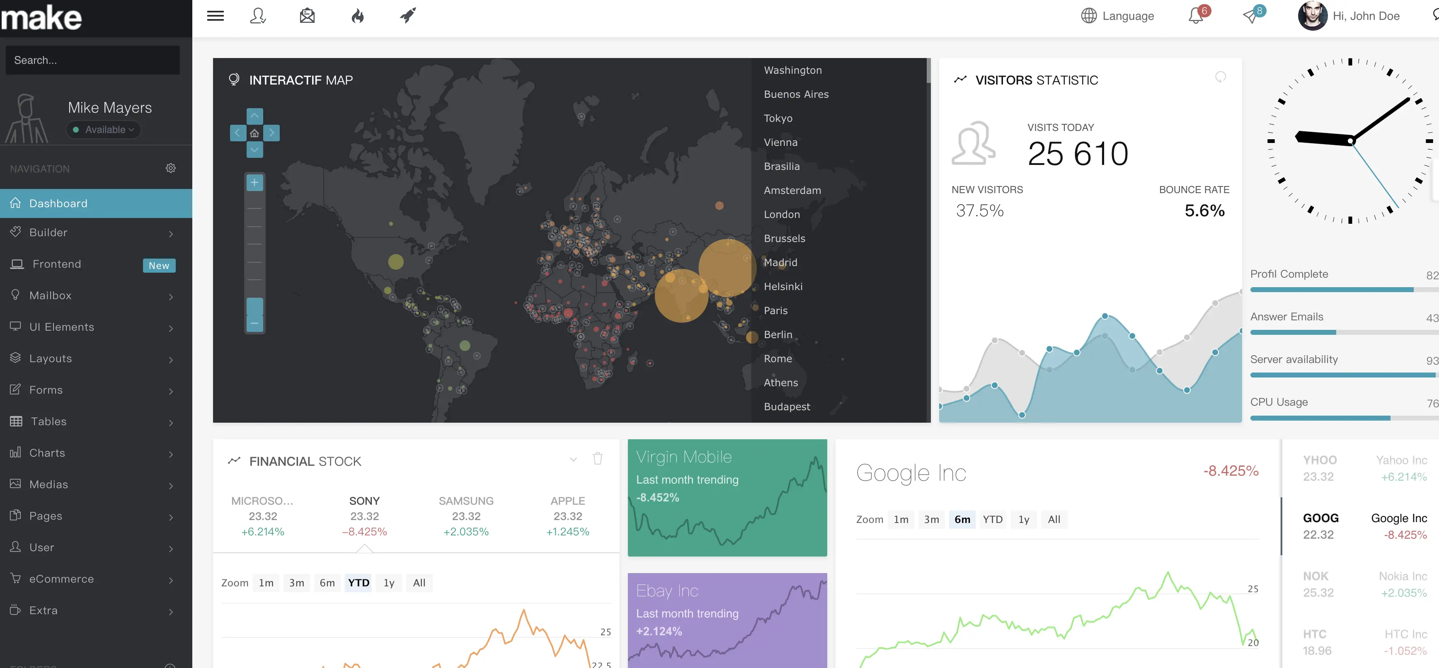
Task: Expand the Mailbox menu chevron
Action: point(171,297)
